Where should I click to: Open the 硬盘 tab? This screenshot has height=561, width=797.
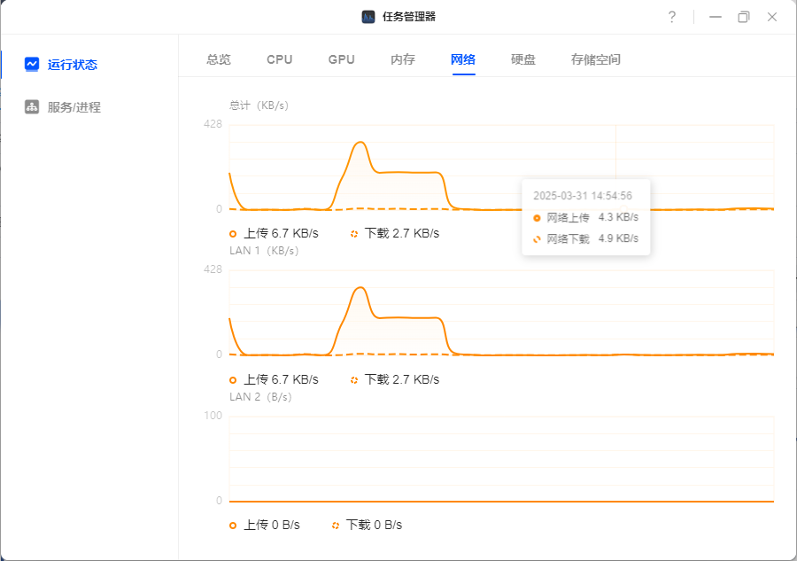coord(523,59)
